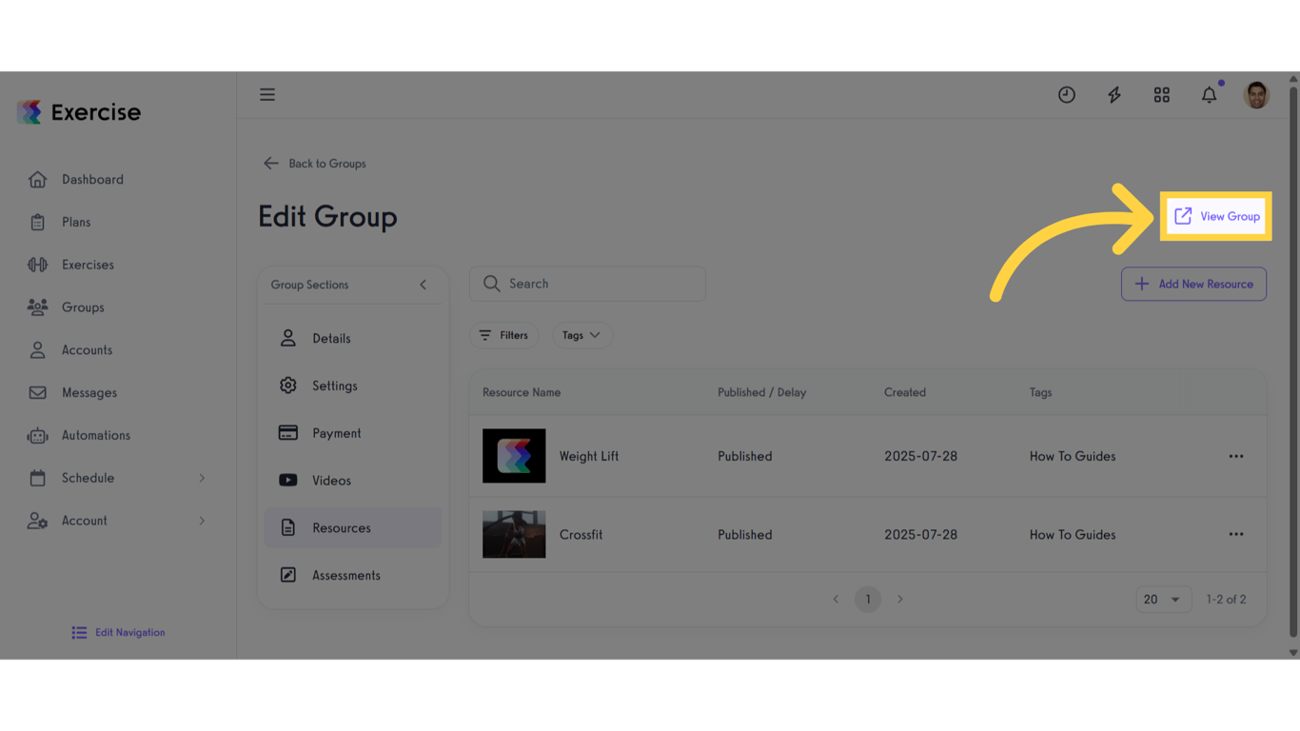This screenshot has width=1300, height=731.
Task: Open options menu for Weight Lift row
Action: pyautogui.click(x=1236, y=456)
